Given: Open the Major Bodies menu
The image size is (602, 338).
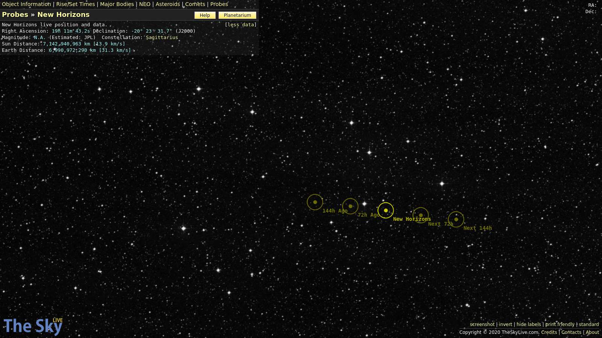Looking at the screenshot, I should [117, 4].
